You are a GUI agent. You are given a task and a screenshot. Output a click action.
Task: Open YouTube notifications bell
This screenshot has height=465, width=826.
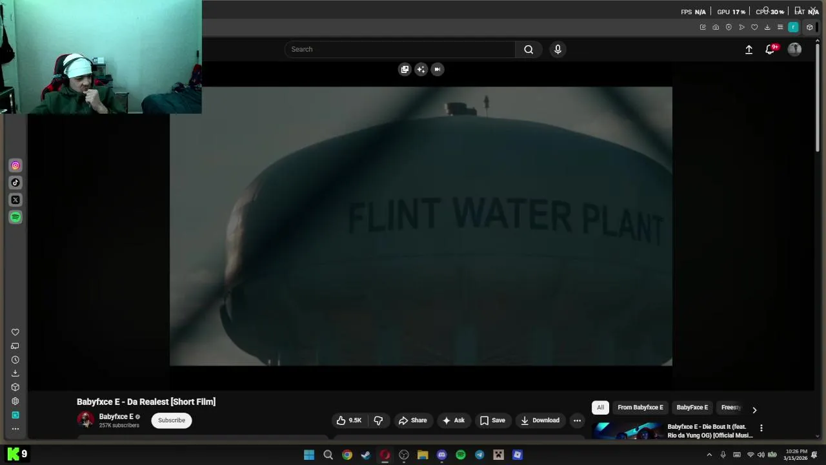tap(770, 50)
